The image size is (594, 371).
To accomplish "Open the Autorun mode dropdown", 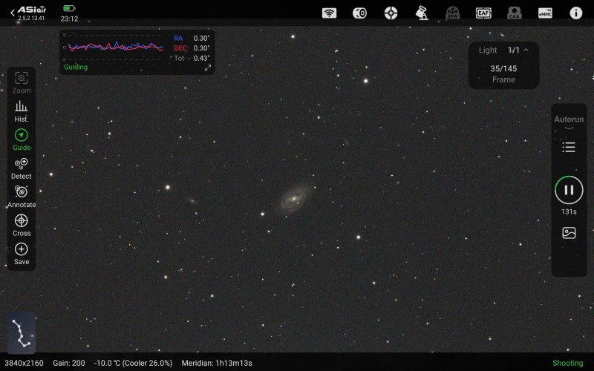I will click(x=569, y=122).
